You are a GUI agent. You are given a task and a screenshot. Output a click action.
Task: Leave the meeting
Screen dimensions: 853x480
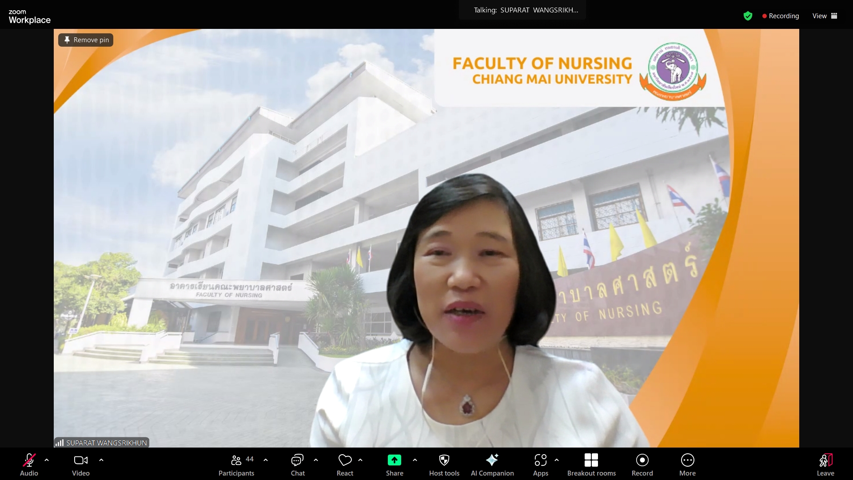click(x=825, y=464)
